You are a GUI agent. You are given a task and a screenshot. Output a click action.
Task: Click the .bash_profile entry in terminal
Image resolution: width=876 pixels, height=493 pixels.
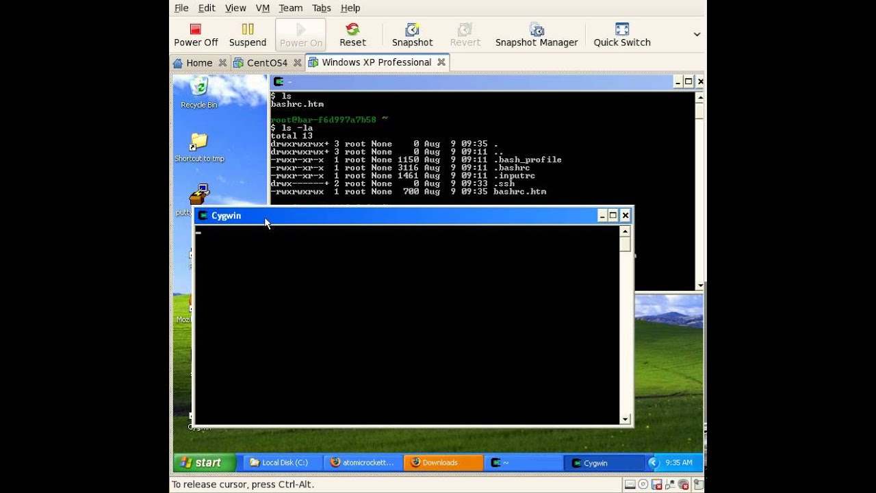coord(527,160)
